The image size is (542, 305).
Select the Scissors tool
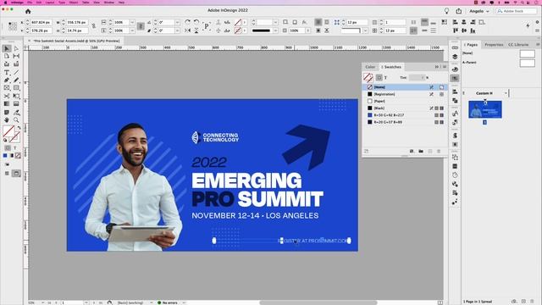click(7, 96)
